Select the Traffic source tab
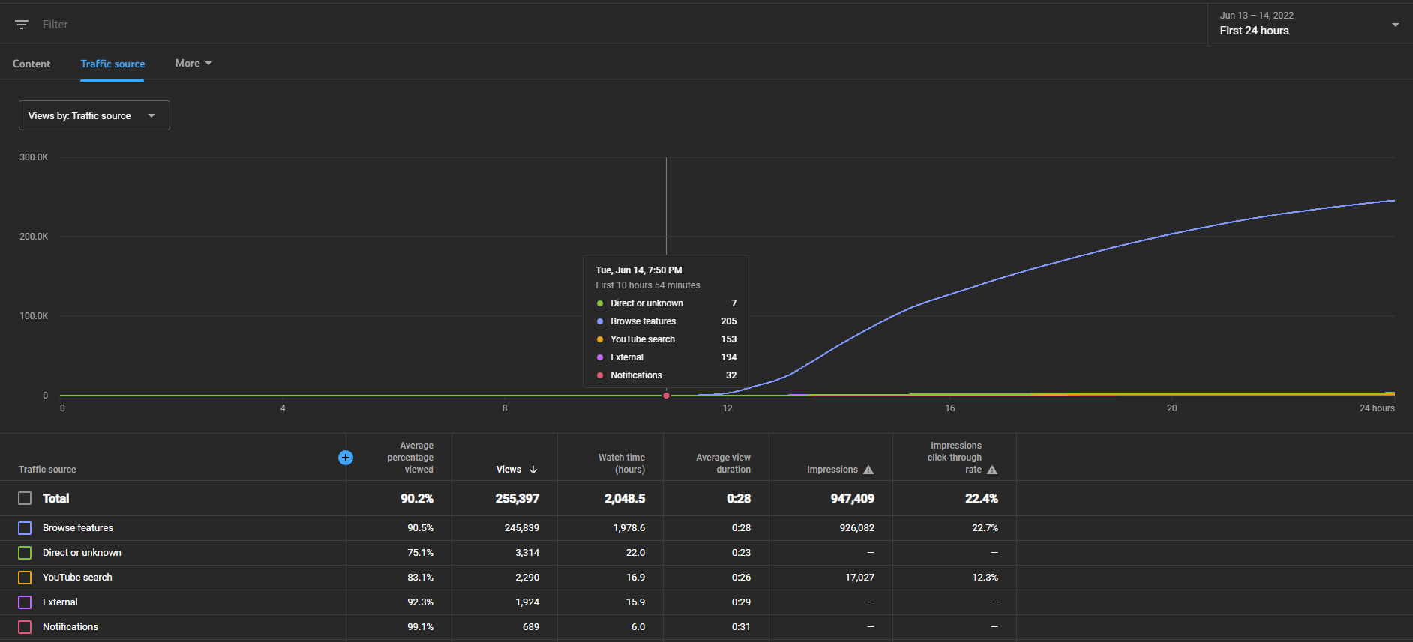The image size is (1413, 642). click(x=112, y=64)
